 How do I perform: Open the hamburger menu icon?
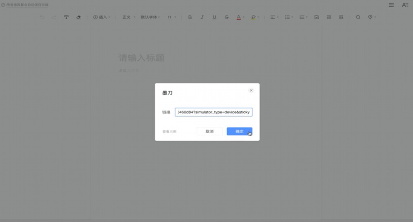[391, 5]
